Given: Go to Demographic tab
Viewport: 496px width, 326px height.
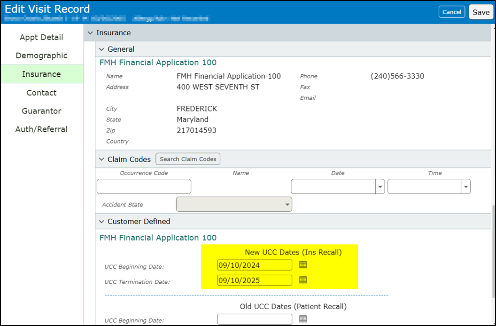Looking at the screenshot, I should point(41,56).
